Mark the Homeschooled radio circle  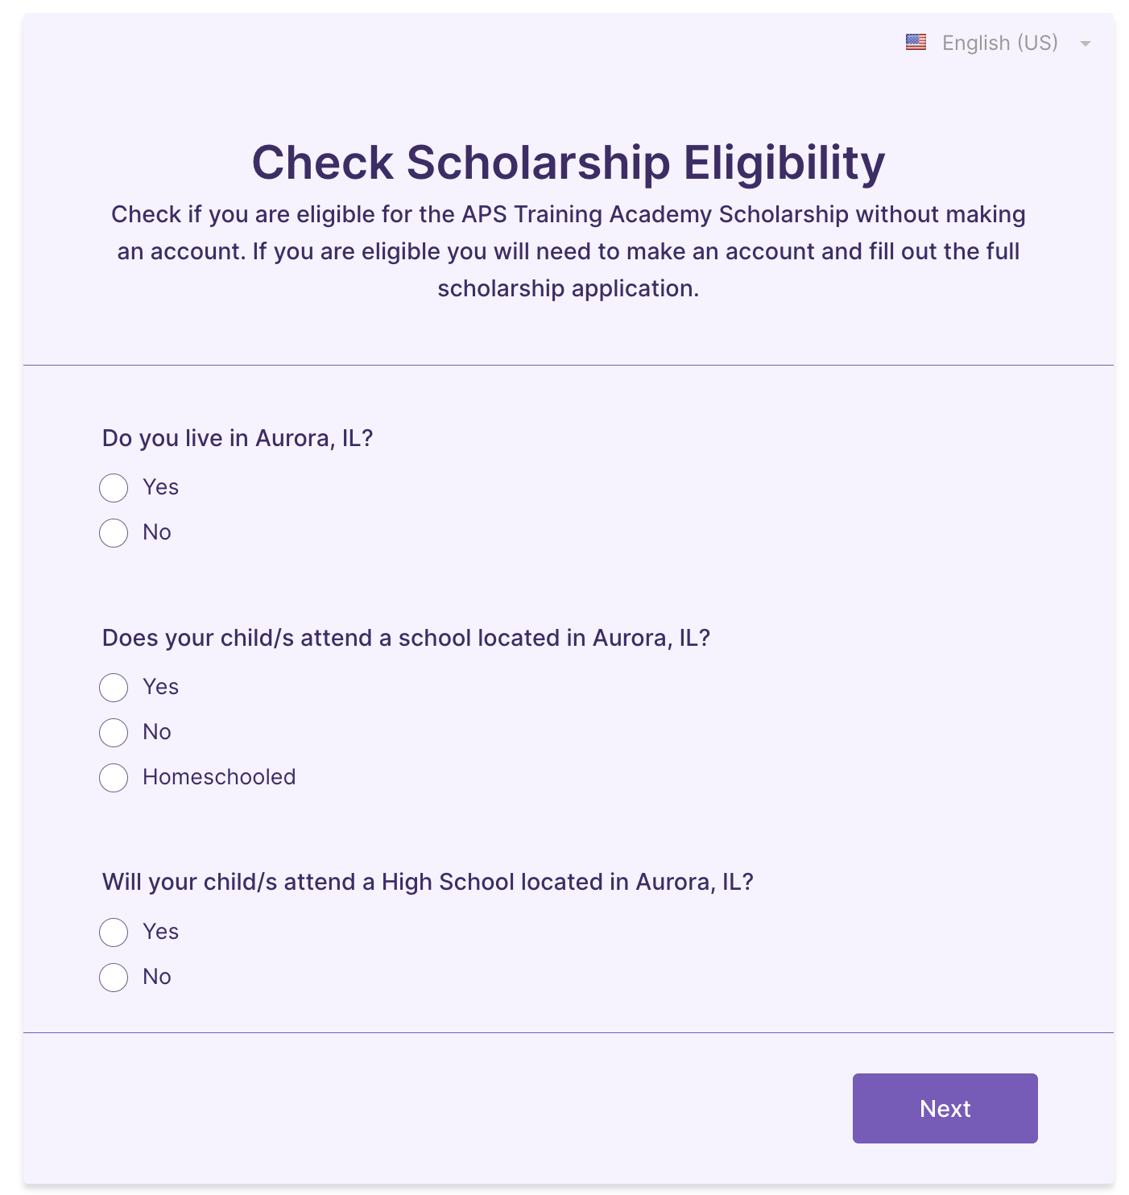pos(114,778)
